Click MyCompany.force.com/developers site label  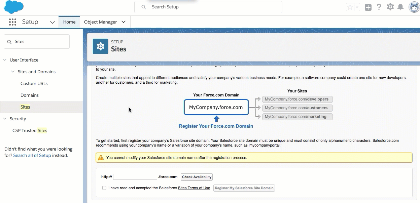click(x=297, y=99)
